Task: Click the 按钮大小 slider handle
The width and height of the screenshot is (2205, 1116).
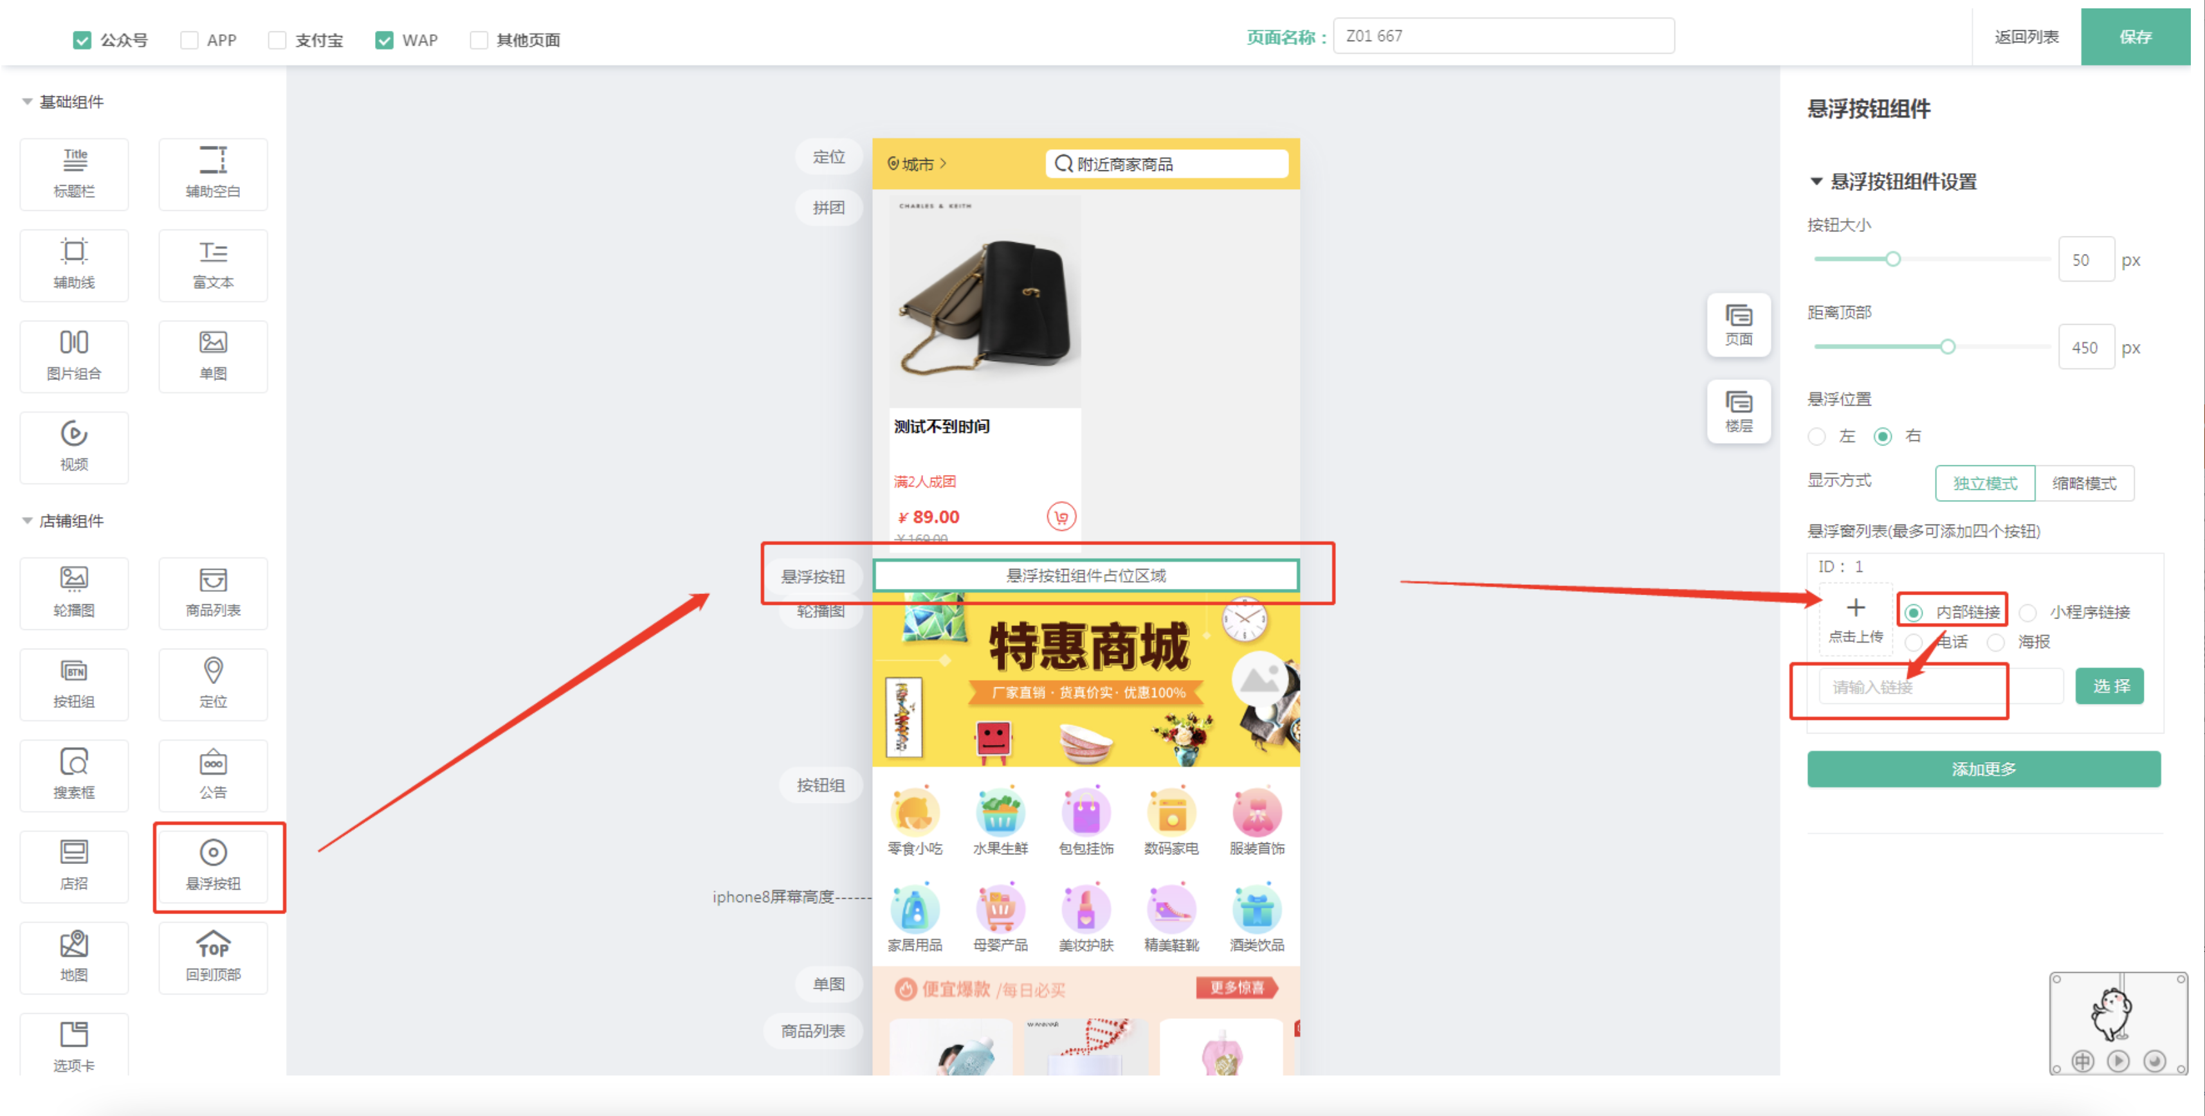Action: (x=1892, y=259)
